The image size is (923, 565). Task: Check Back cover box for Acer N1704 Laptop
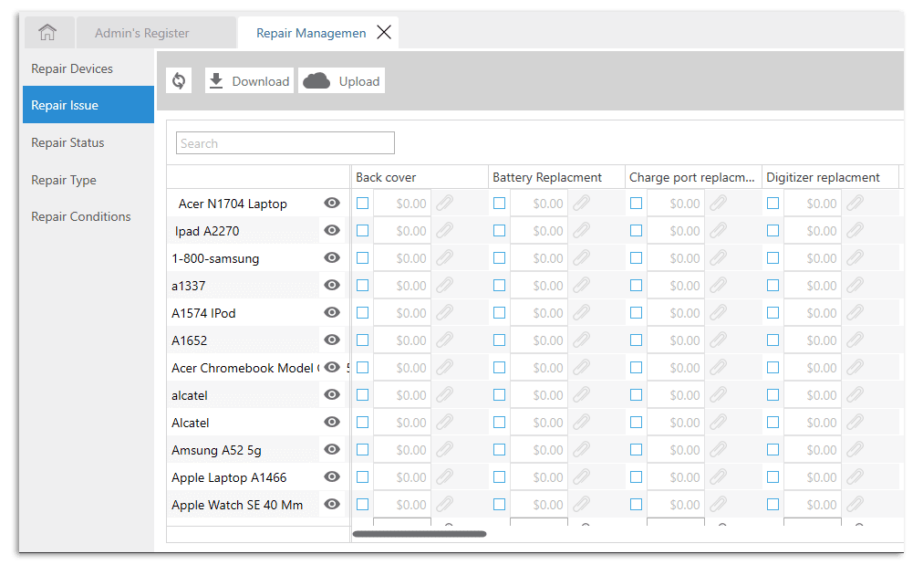363,204
